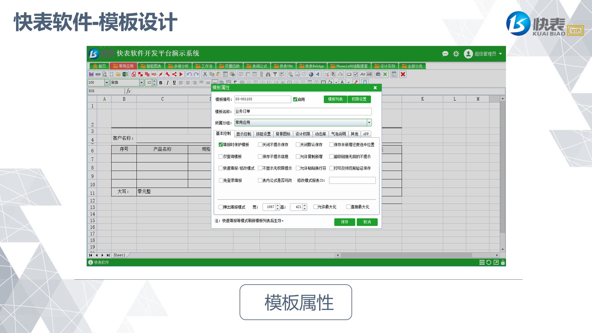Switch to 背景图标 tab
The height and width of the screenshot is (333, 592).
click(283, 134)
